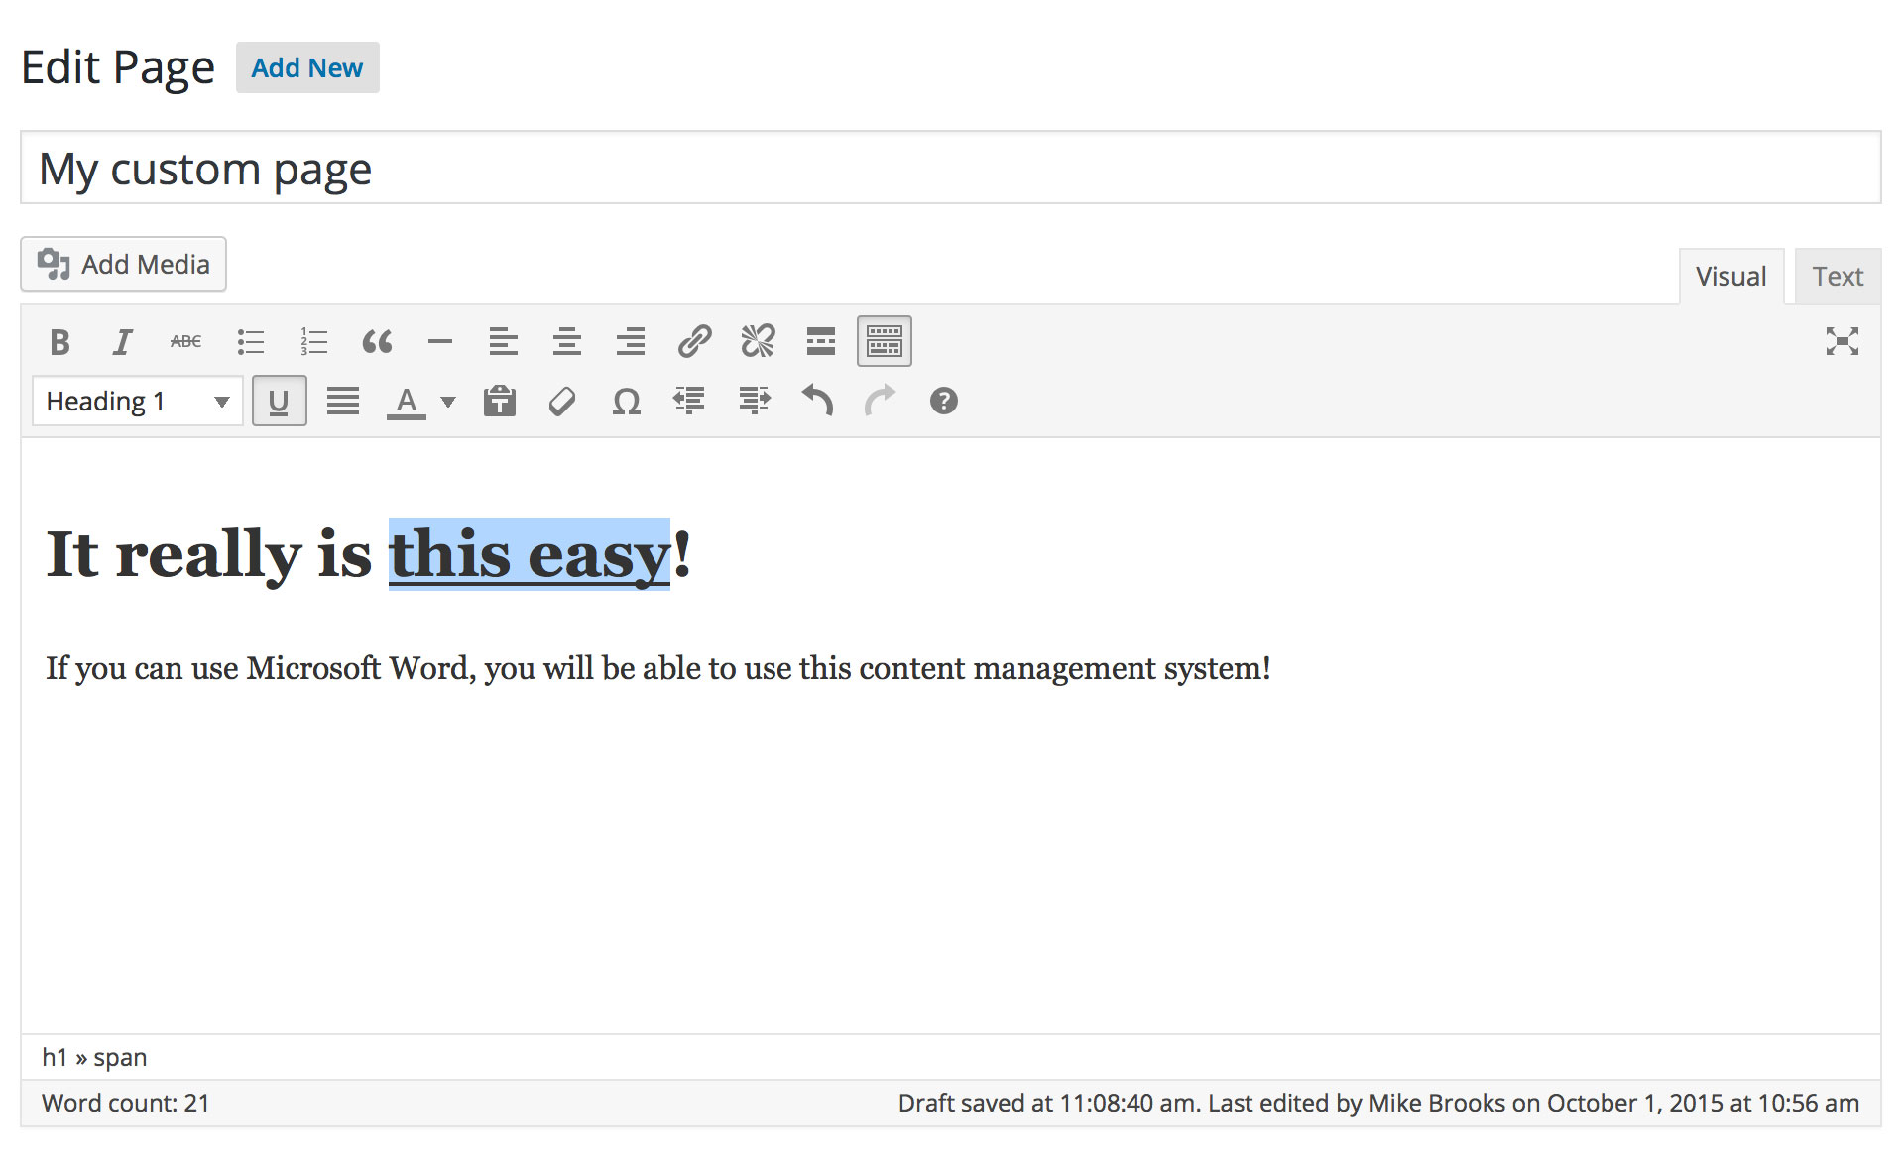
Task: Toggle bold formatting
Action: (x=59, y=342)
